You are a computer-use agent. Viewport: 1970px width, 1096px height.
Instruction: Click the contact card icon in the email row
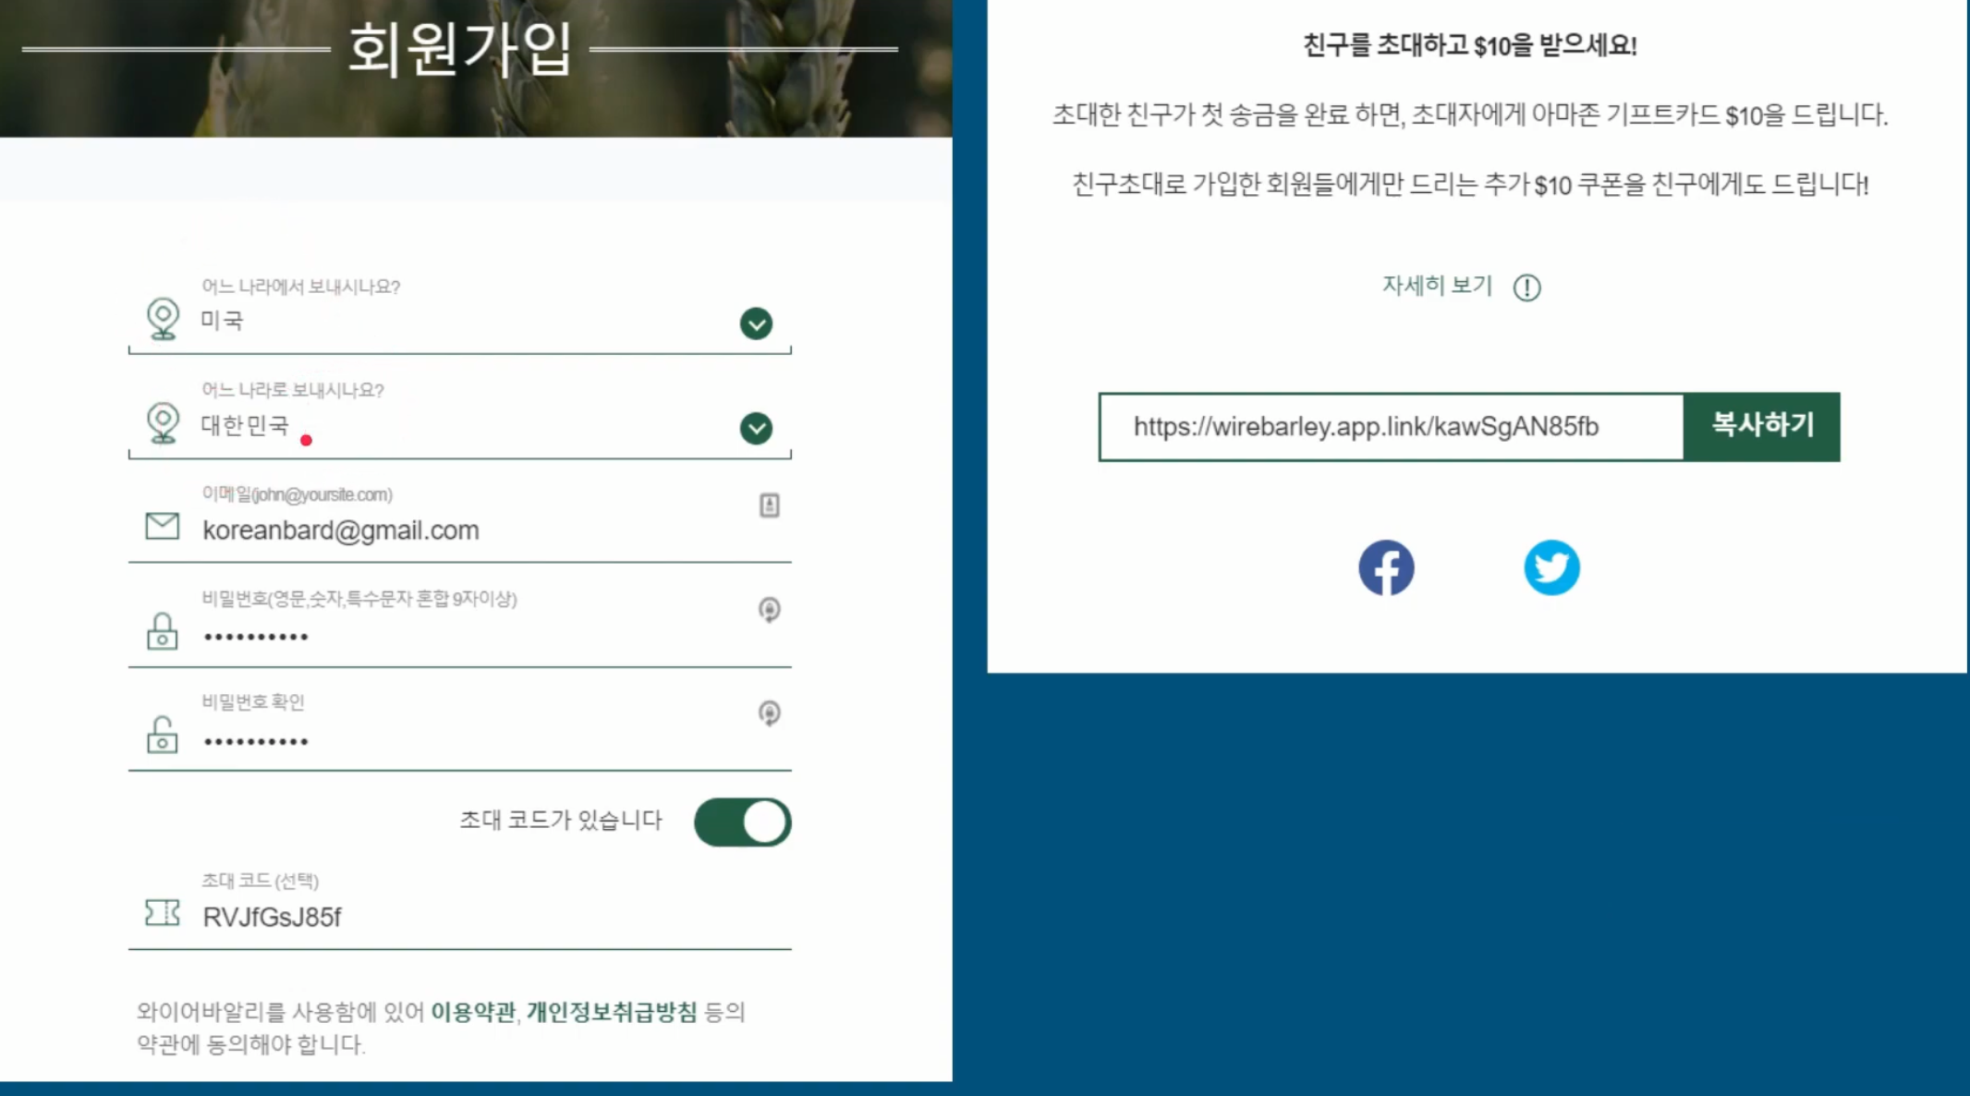click(x=771, y=505)
